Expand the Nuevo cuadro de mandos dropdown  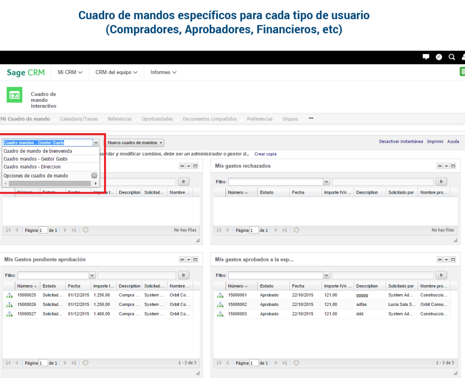point(134,142)
